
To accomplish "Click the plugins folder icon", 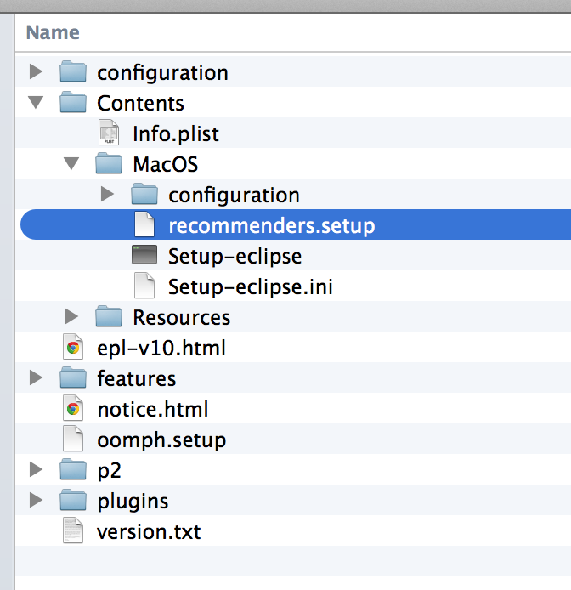I will pos(73,500).
